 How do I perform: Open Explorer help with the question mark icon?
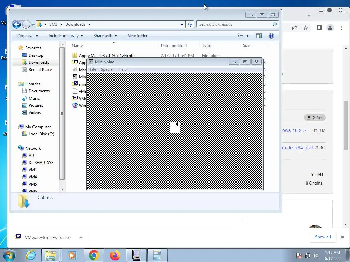(x=271, y=35)
